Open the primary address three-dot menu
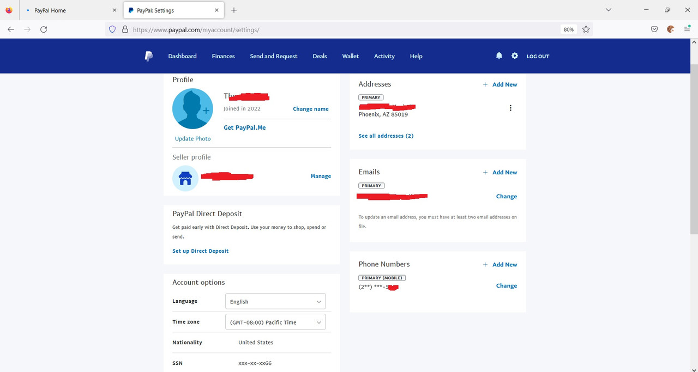Image resolution: width=698 pixels, height=372 pixels. pyautogui.click(x=510, y=108)
